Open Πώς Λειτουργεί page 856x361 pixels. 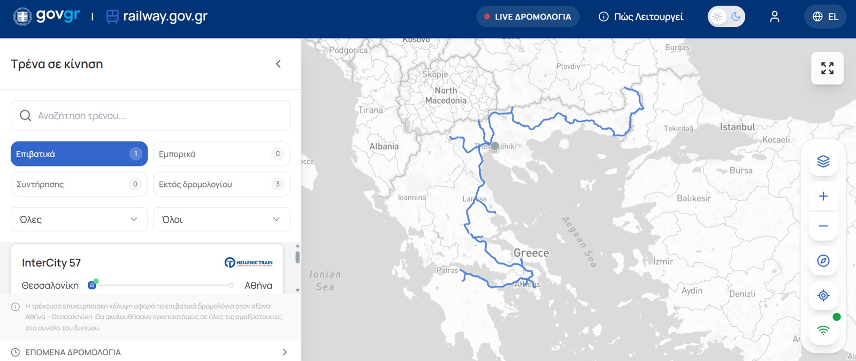(x=641, y=17)
